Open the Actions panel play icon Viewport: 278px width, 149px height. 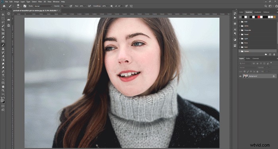(235, 18)
